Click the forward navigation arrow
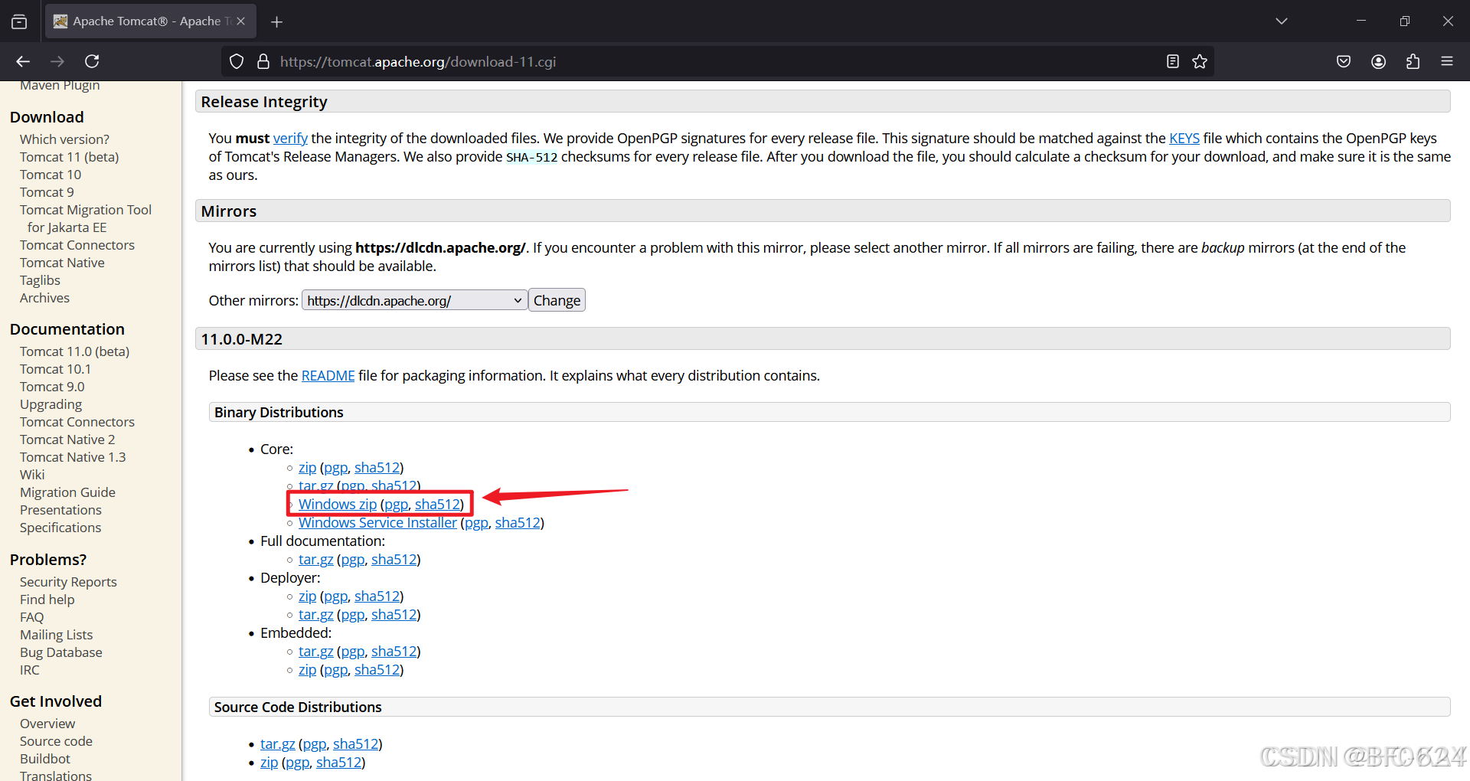The image size is (1470, 781). pos(57,61)
